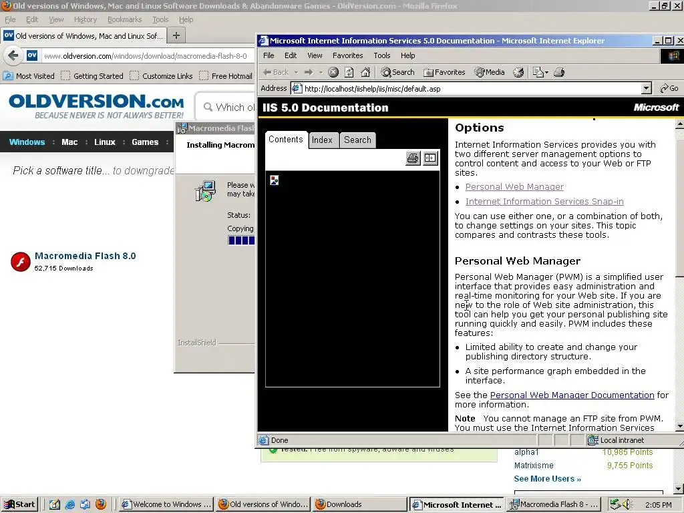This screenshot has height=513, width=684.
Task: Open the Macromedia Flash 8.0 title link
Action: [85, 256]
